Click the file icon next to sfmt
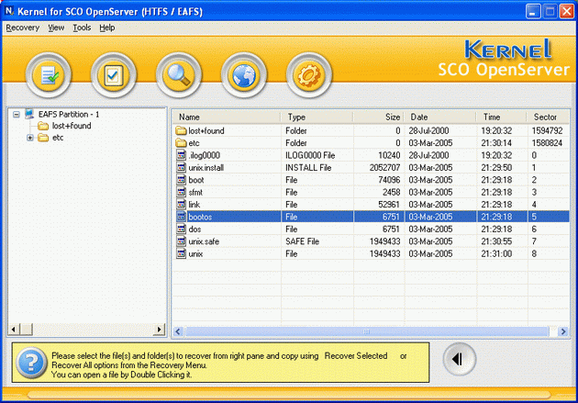Viewport: 578px width, 403px height. click(181, 192)
